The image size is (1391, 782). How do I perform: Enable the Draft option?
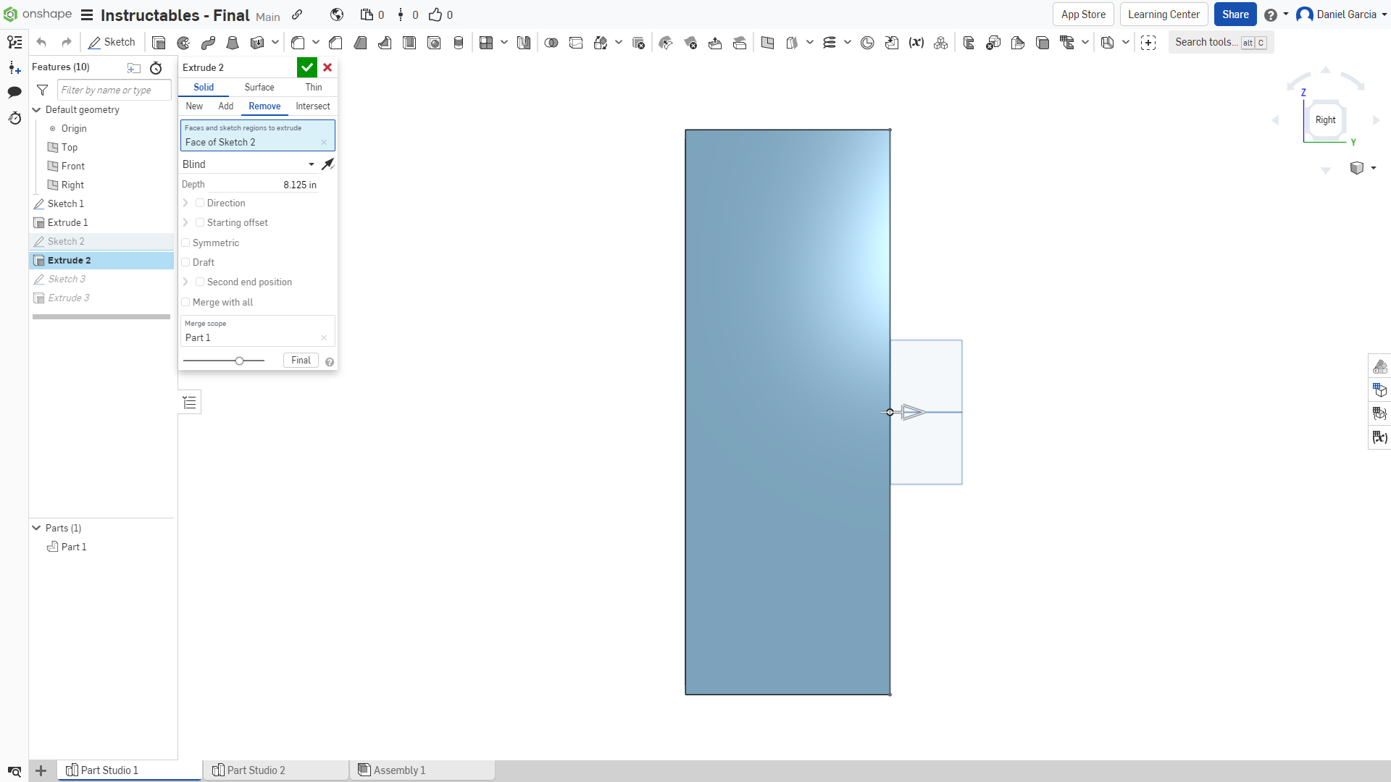(x=186, y=262)
